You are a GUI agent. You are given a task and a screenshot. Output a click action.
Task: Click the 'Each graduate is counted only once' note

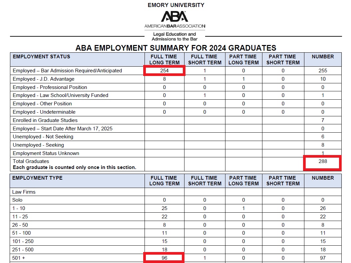pos(74,167)
